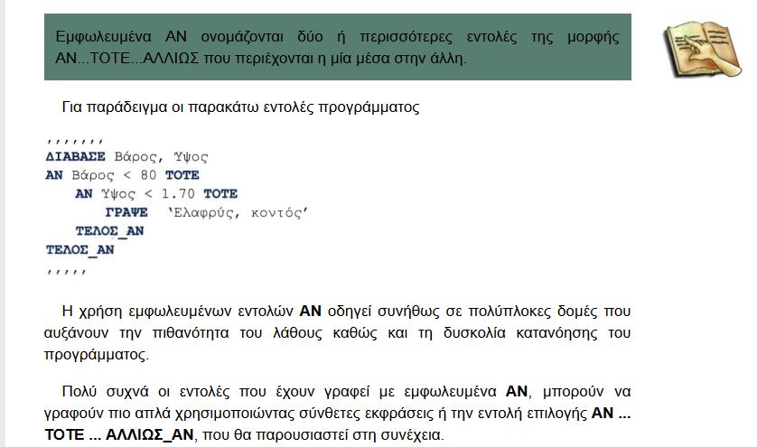The height and width of the screenshot is (447, 757).
Task: Click the line ΓΡΑΨΕ 'Ελαφρύς, κοντός'
Action: pyautogui.click(x=207, y=213)
